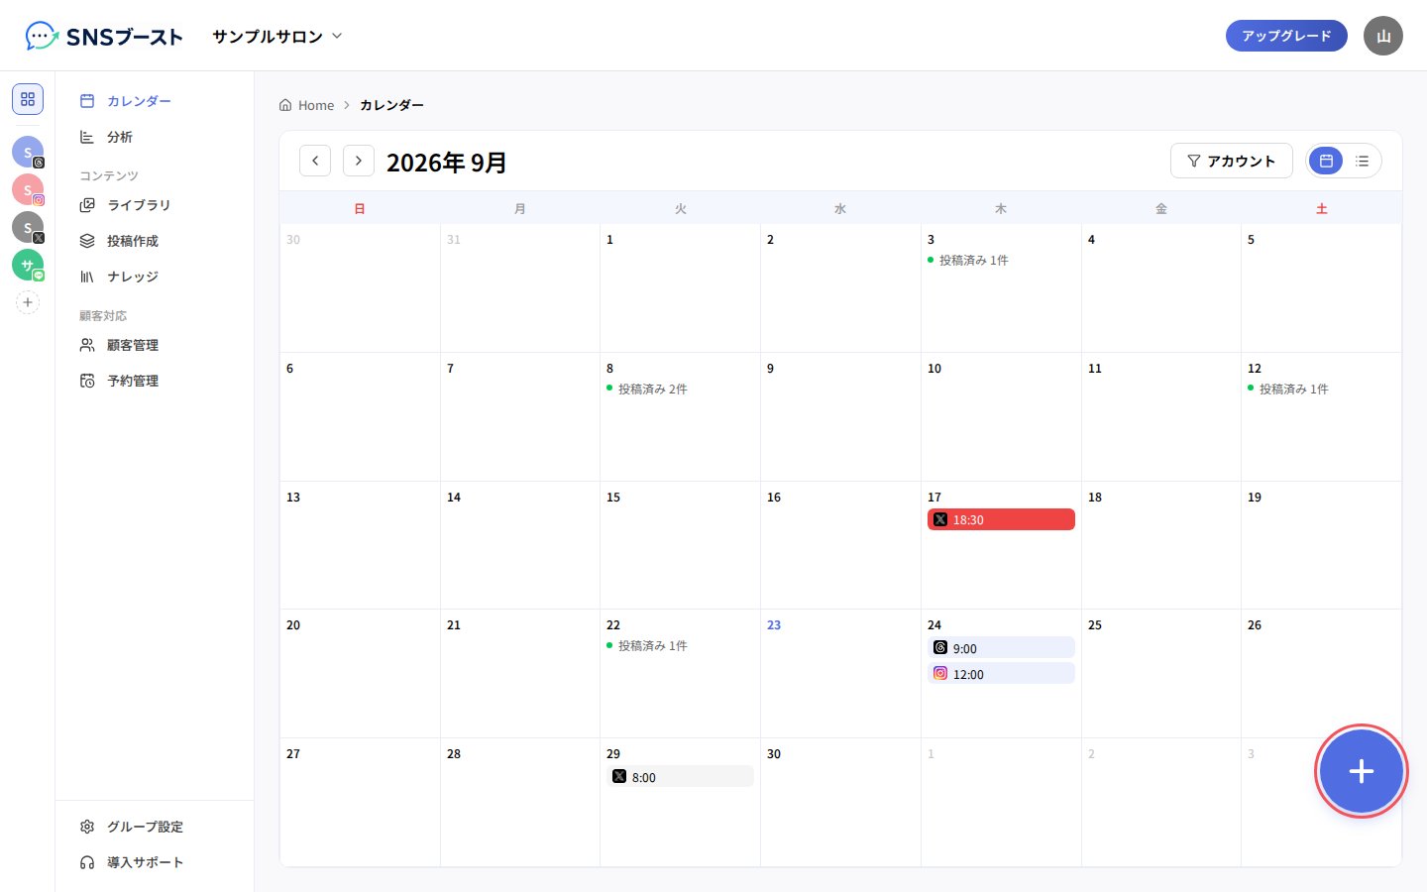Select the Threads account avatar in the rail

coord(28,152)
